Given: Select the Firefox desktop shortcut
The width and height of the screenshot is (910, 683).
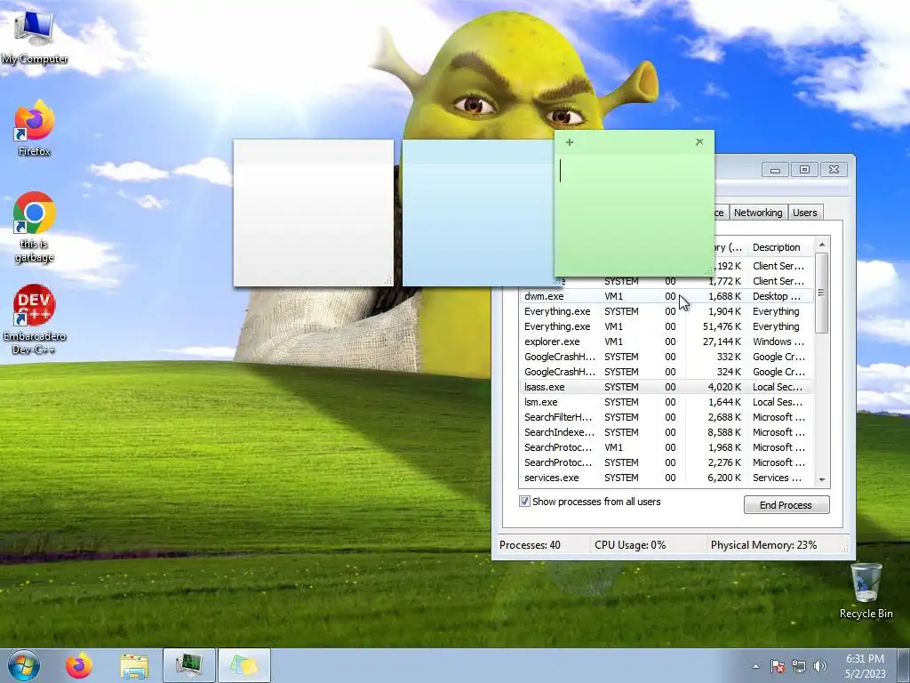Looking at the screenshot, I should 35,128.
